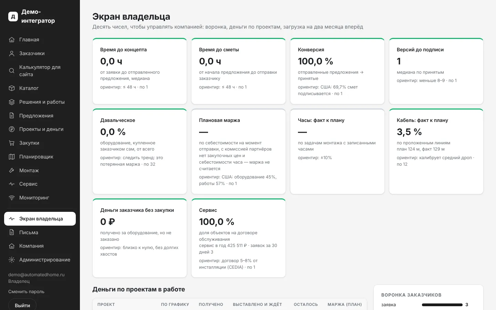Click the ОСТАЛОСЬ column header

[306, 304]
